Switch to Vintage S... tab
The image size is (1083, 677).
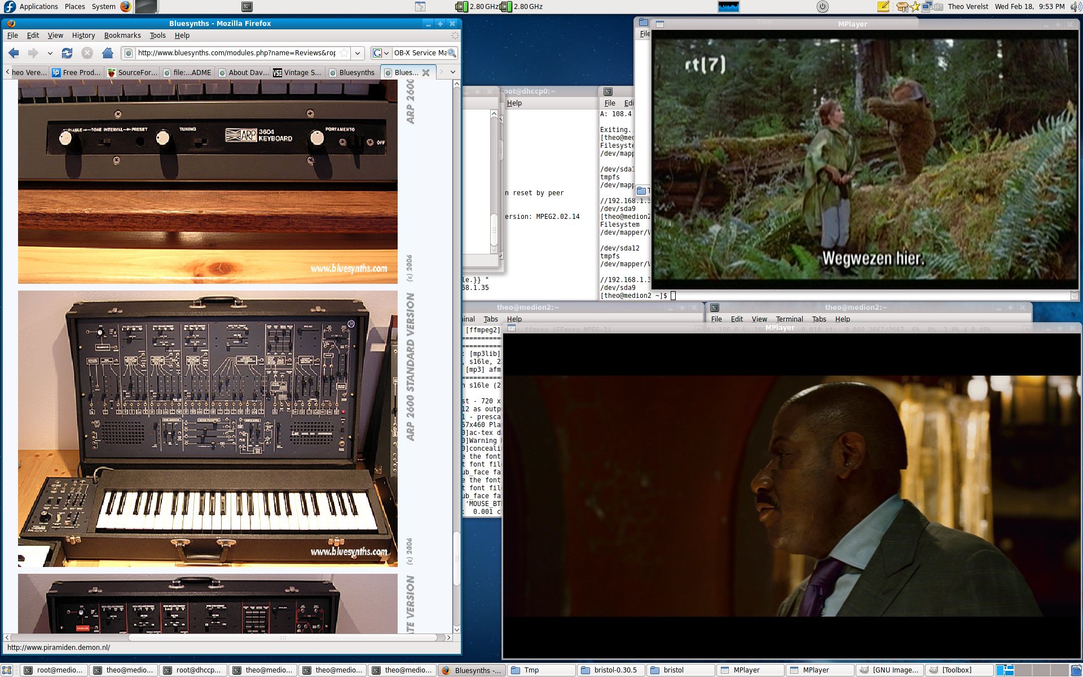[x=297, y=72]
